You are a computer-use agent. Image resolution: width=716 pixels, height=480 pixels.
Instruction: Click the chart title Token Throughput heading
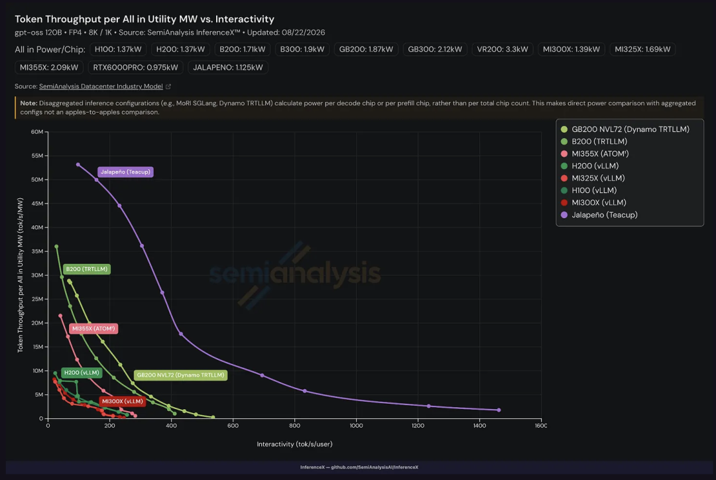pyautogui.click(x=145, y=19)
